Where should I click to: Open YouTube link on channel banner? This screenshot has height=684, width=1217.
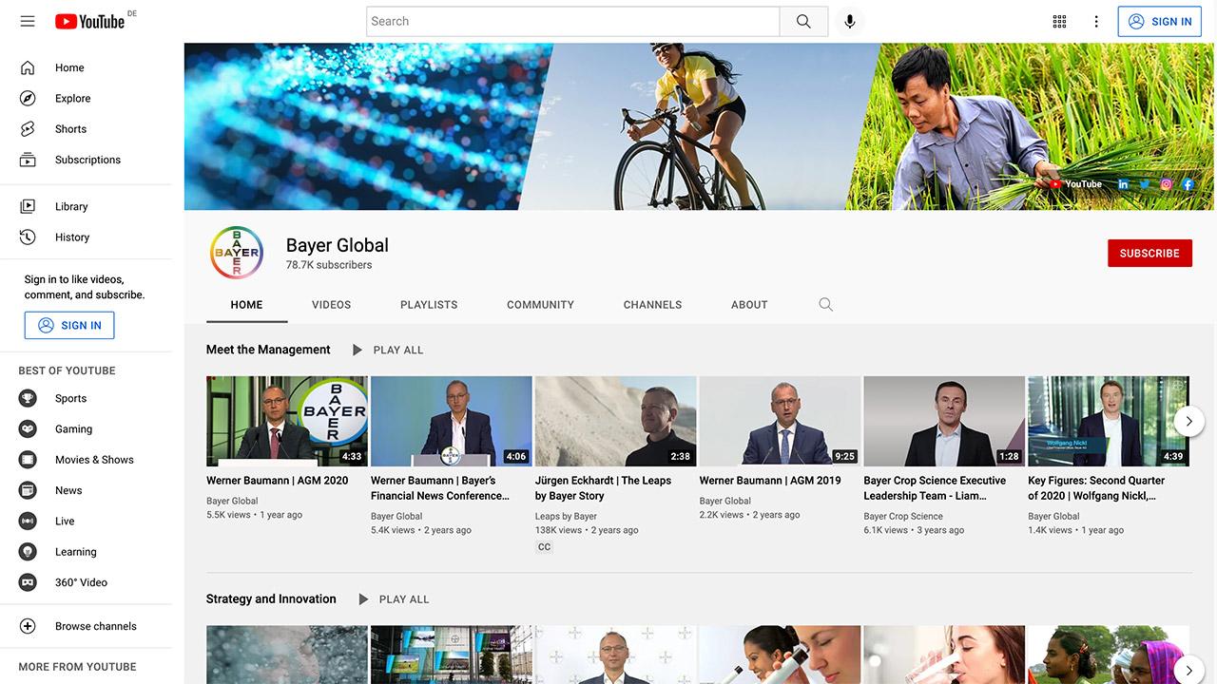(x=1075, y=184)
